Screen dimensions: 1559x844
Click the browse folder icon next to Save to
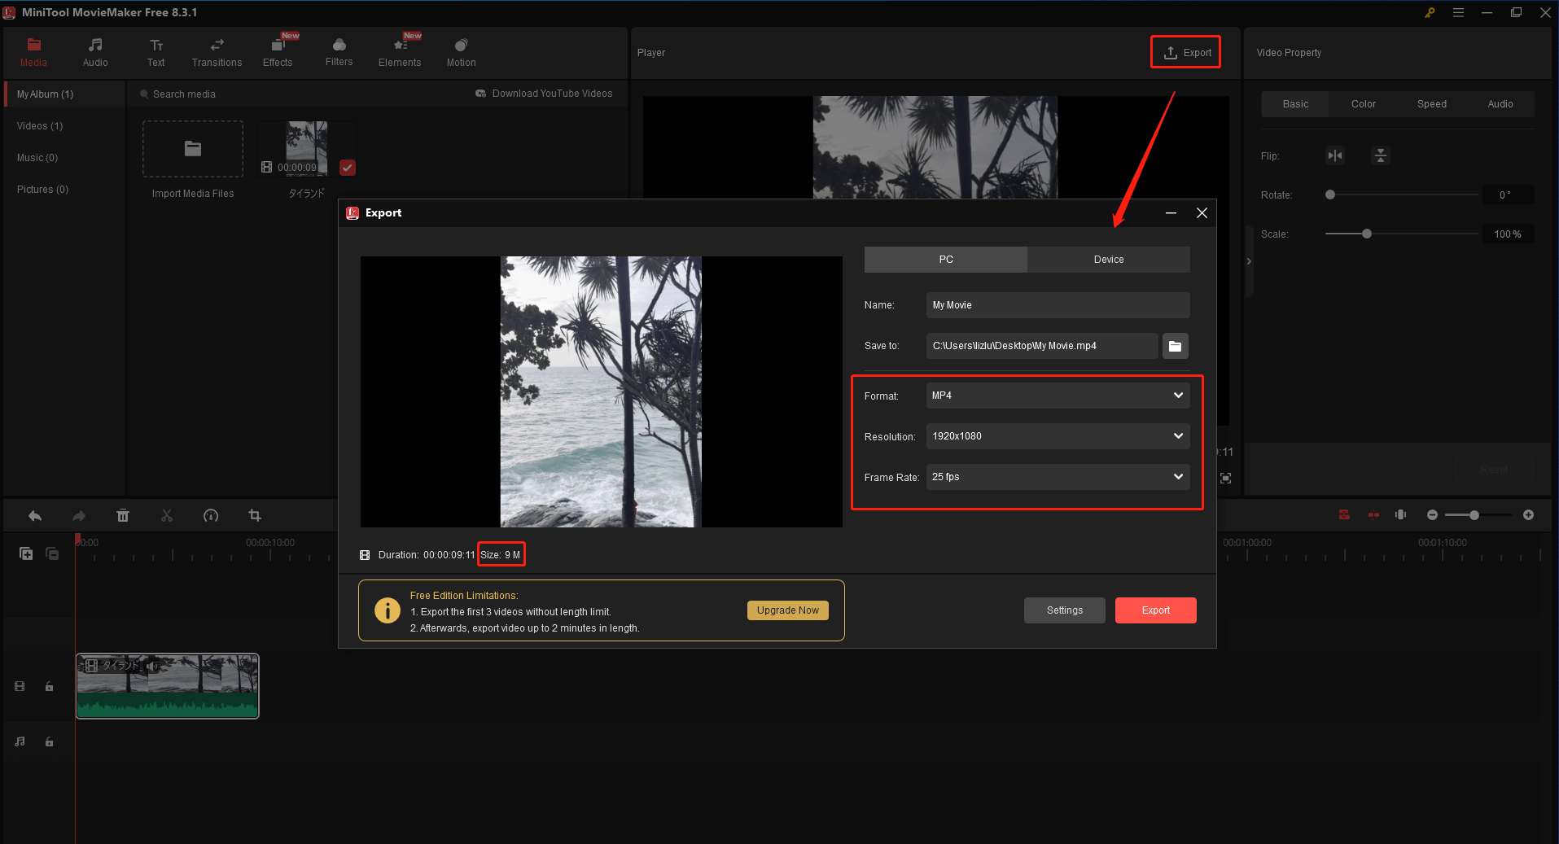(x=1175, y=346)
